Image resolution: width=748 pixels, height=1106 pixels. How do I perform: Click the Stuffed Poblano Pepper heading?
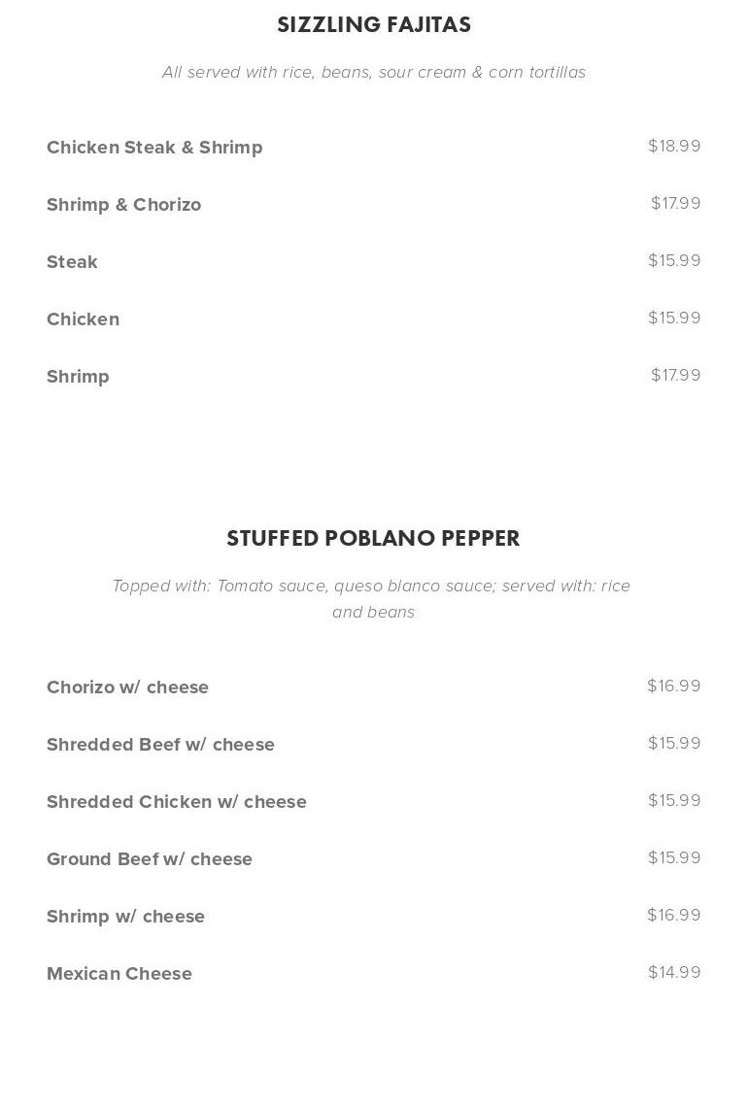tap(374, 539)
